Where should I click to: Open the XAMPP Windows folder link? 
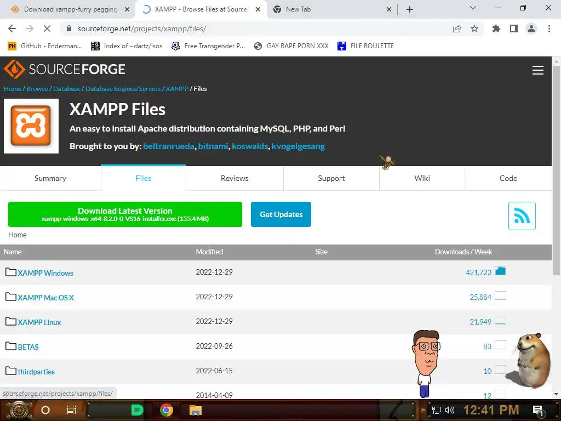(x=45, y=273)
